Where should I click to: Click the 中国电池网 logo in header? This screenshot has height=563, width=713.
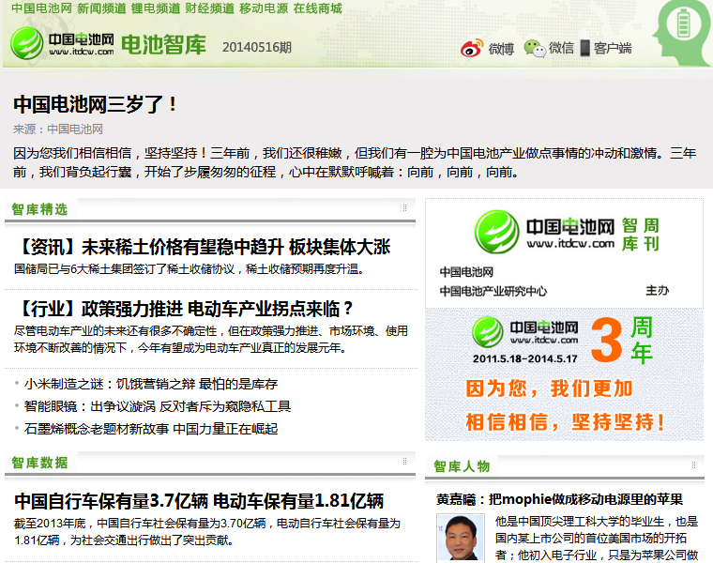click(62, 44)
